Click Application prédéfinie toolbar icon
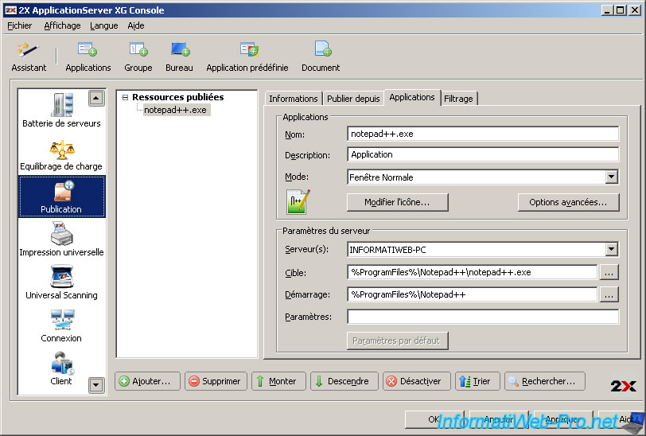This screenshot has height=436, width=646. point(247,56)
